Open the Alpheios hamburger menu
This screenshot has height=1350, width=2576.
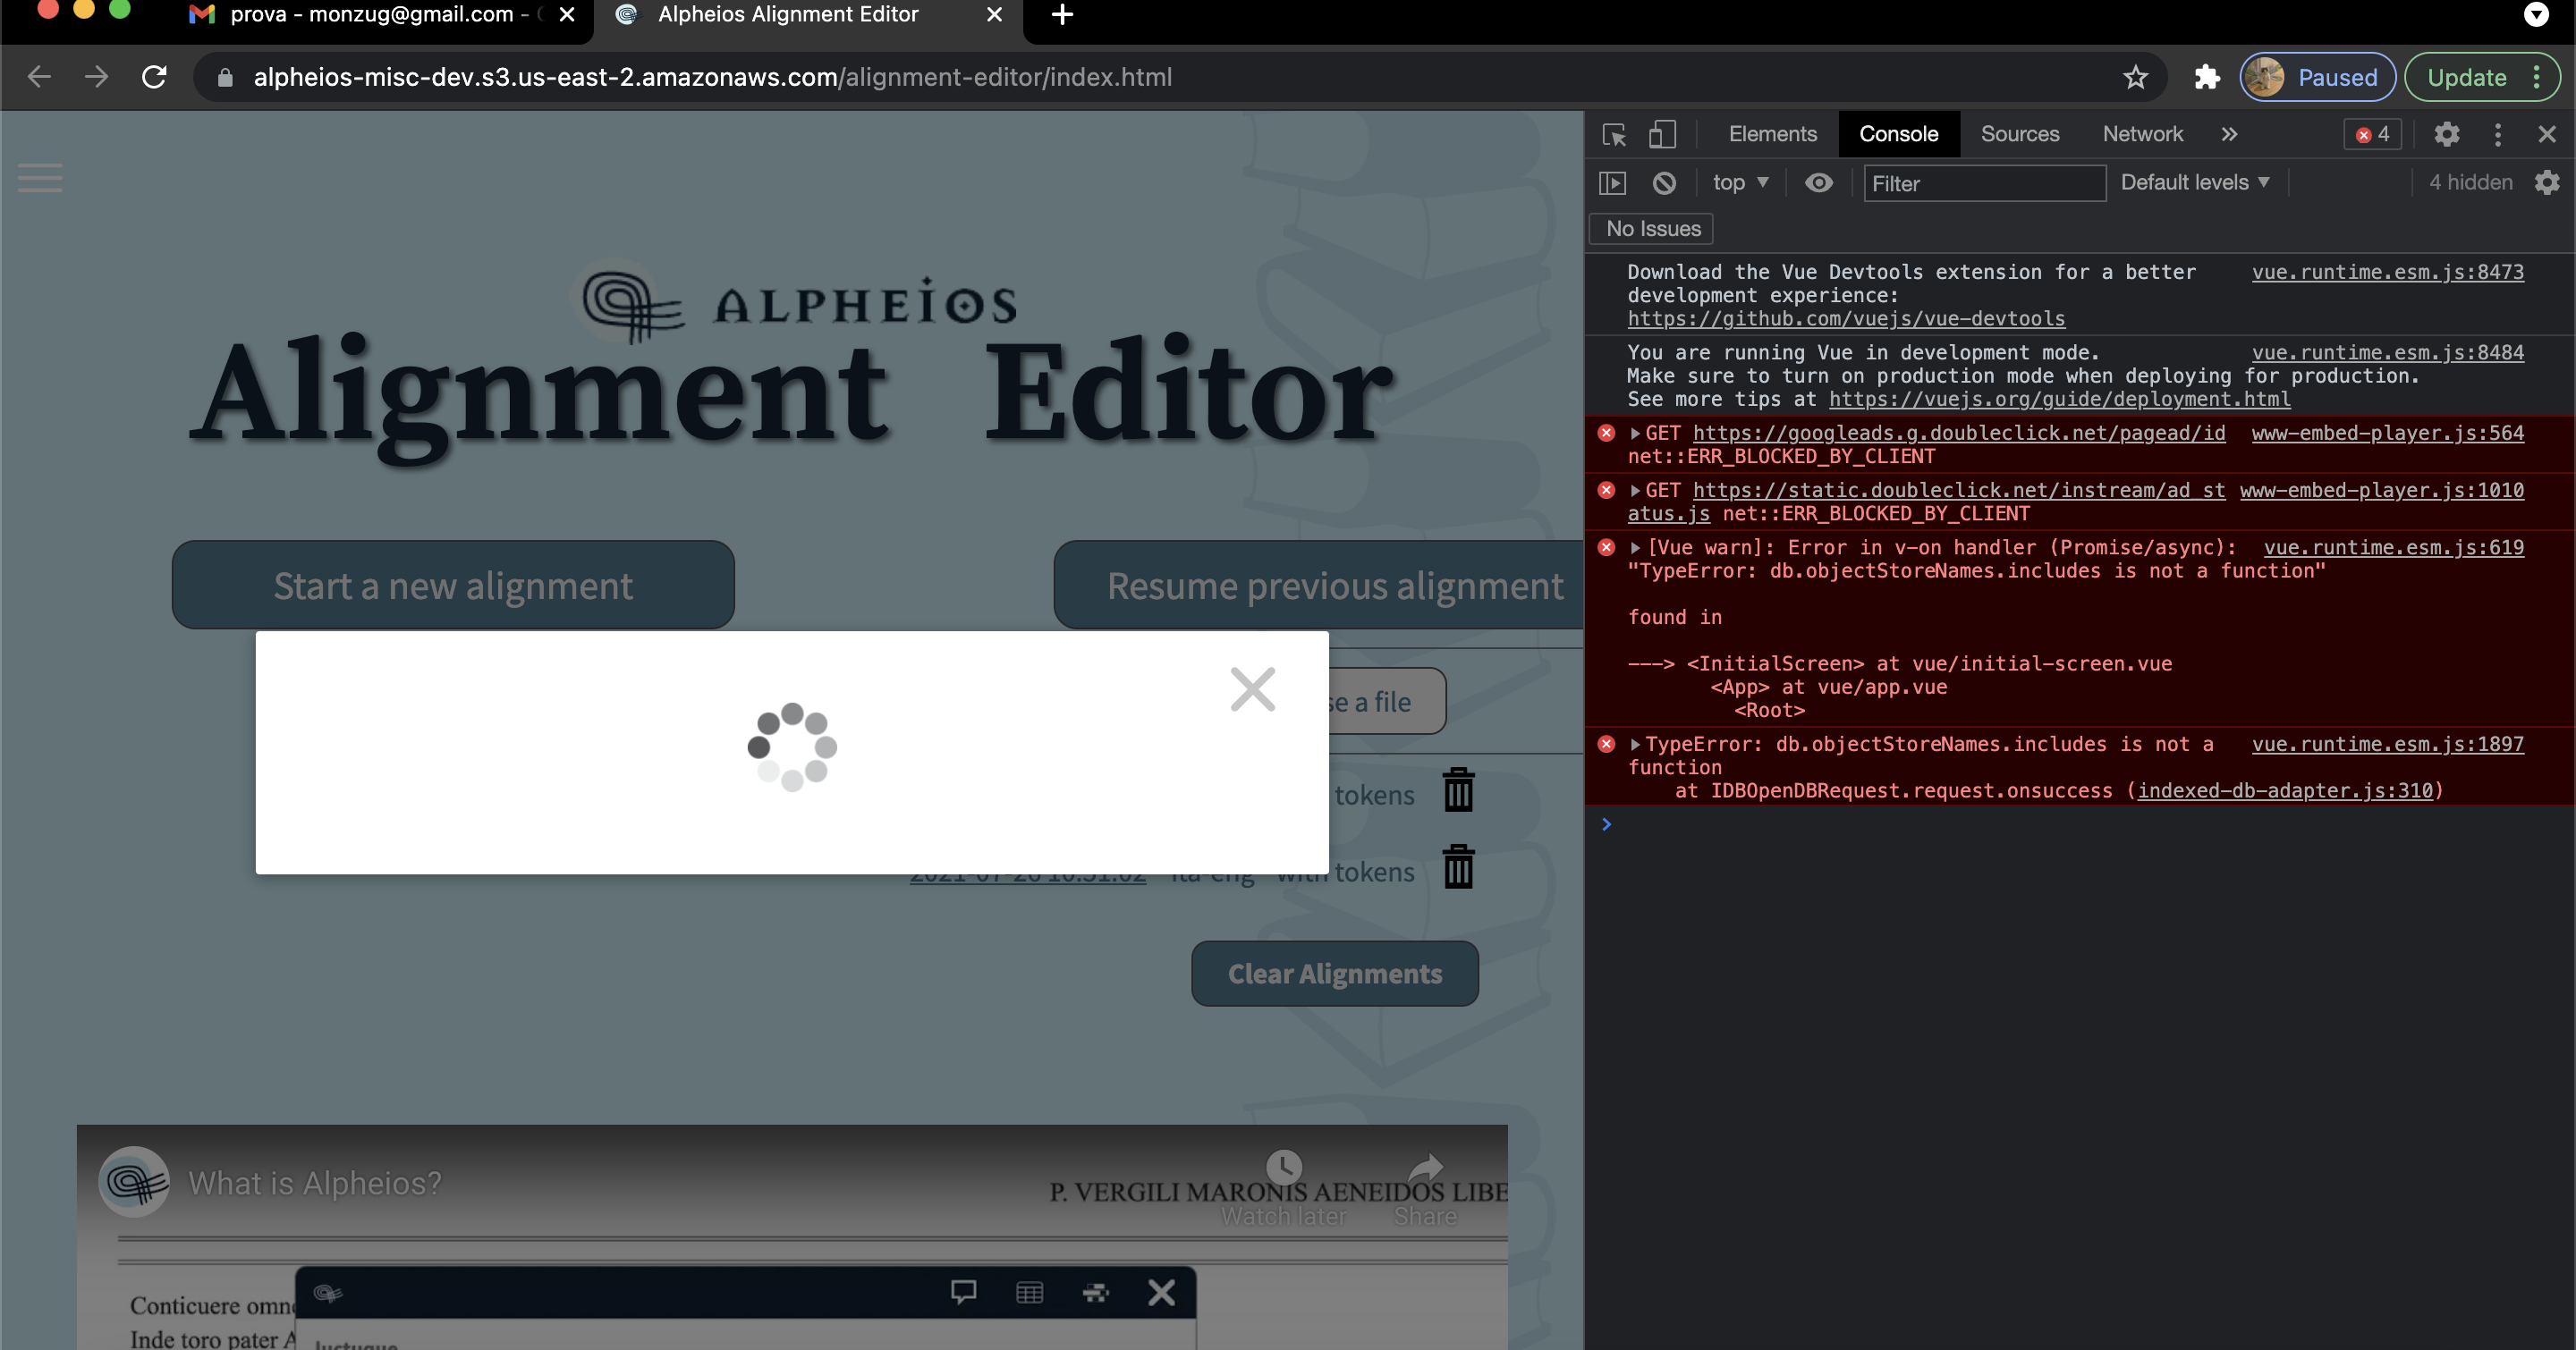(40, 179)
